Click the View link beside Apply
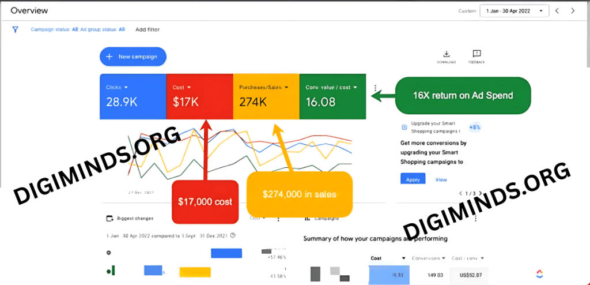The width and height of the screenshot is (590, 285). [x=441, y=179]
